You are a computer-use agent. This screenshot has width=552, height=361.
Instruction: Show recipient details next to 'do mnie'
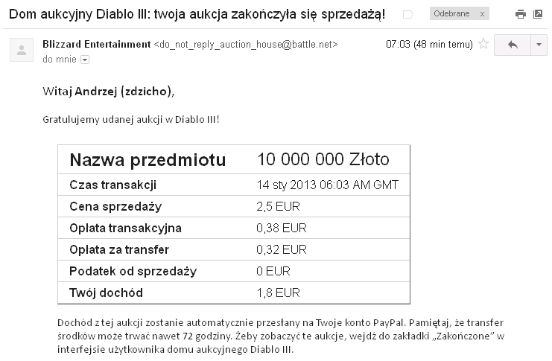pos(85,60)
